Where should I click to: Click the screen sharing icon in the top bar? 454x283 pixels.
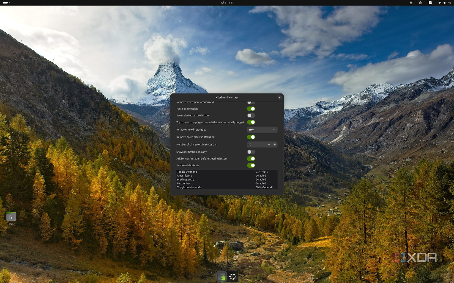pos(411,3)
